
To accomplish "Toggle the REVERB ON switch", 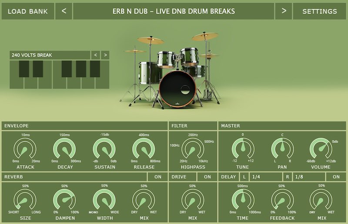I will 158,177.
